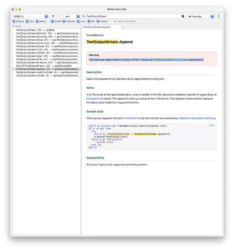The image size is (234, 250).
Task: Select TextOutputStream.Handle (2) deprecated result
Action: 46,75
